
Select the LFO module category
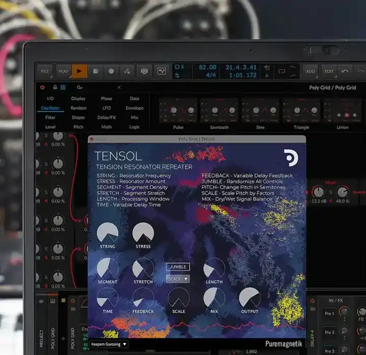106,108
